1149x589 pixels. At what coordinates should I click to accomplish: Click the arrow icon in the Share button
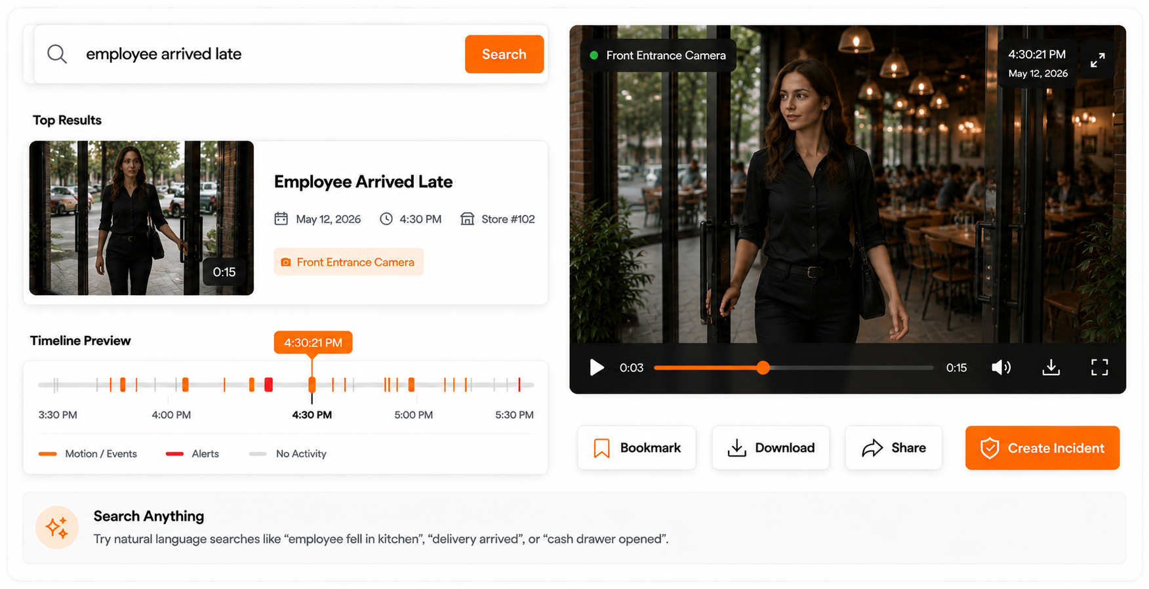(872, 448)
